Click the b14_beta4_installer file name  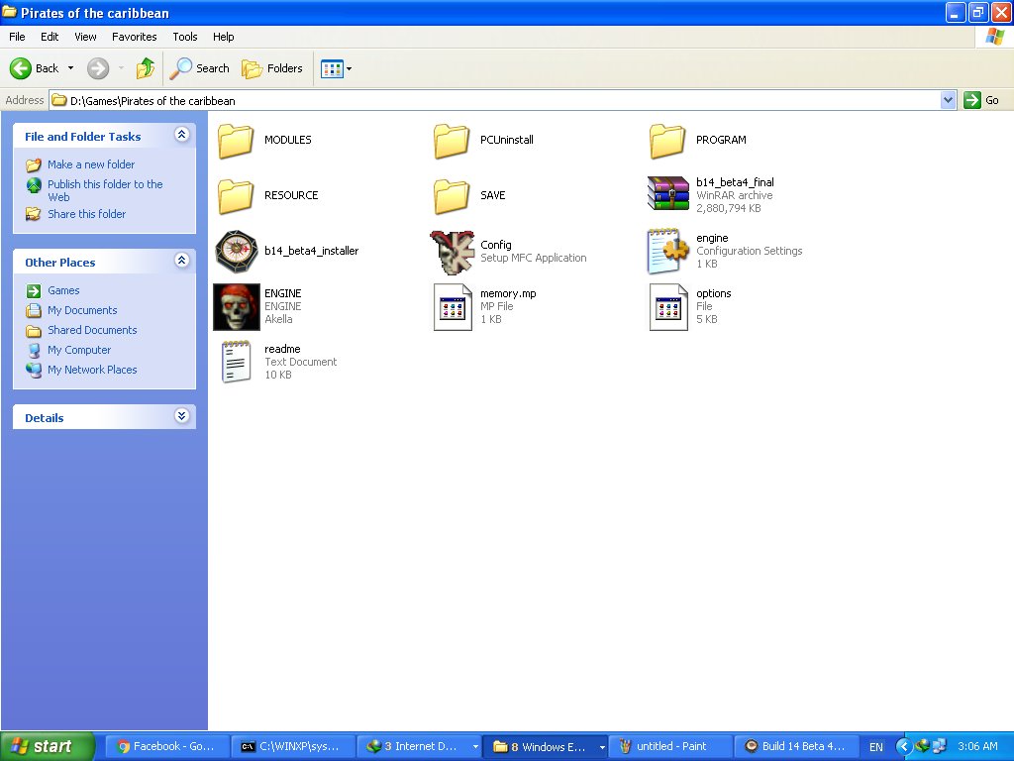(312, 251)
